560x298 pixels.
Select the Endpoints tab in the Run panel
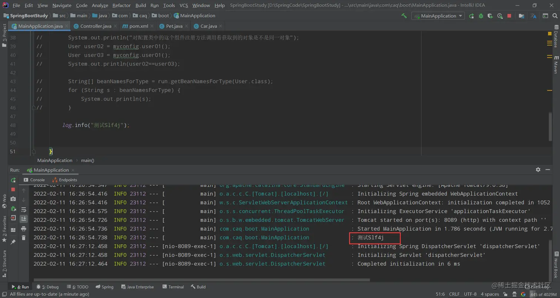(64, 180)
